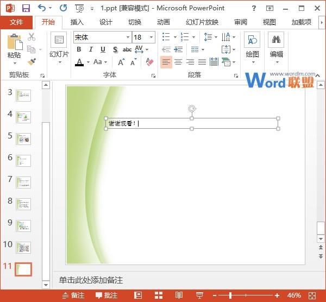Switch to Slide Sorter view

tap(159, 295)
